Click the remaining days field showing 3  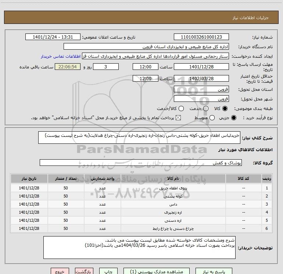(x=106, y=67)
